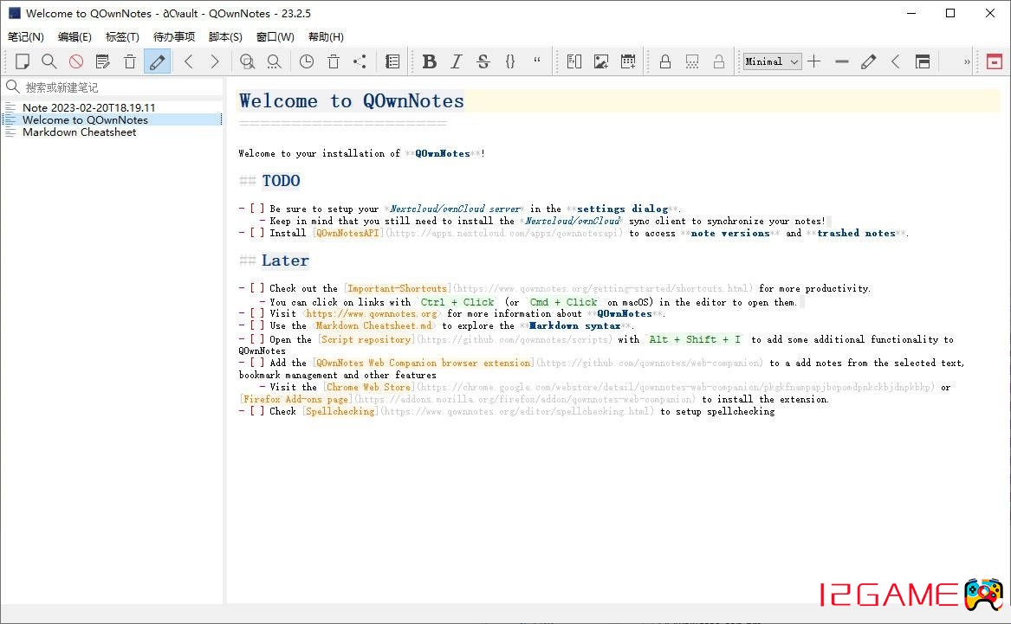Apply strikethrough formatting
Viewport: 1011px width, 624px height.
tap(483, 61)
